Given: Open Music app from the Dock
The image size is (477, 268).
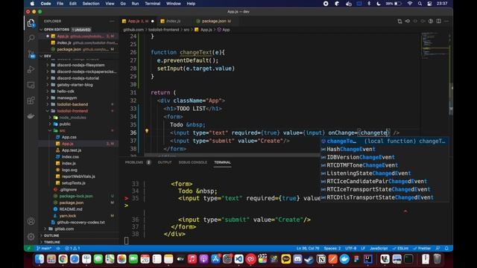Looking at the screenshot, I should (x=192, y=259).
